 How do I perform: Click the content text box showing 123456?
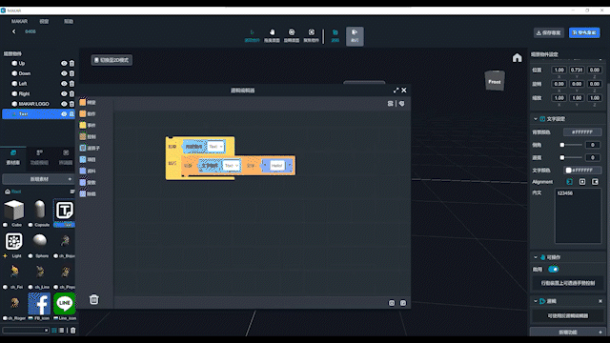(x=579, y=216)
